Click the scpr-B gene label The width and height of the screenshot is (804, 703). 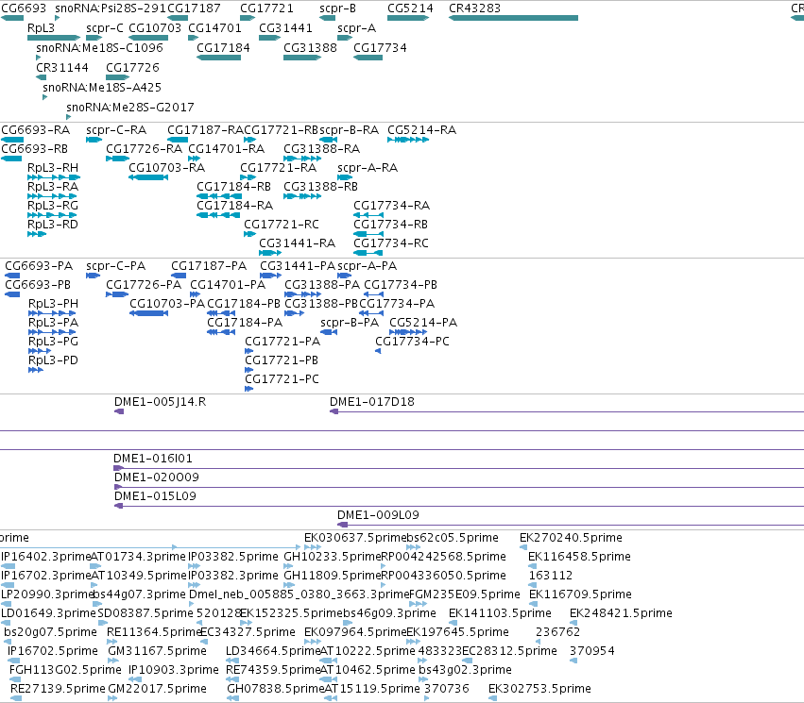(x=337, y=8)
